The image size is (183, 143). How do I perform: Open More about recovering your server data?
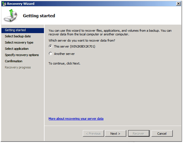click(76, 119)
